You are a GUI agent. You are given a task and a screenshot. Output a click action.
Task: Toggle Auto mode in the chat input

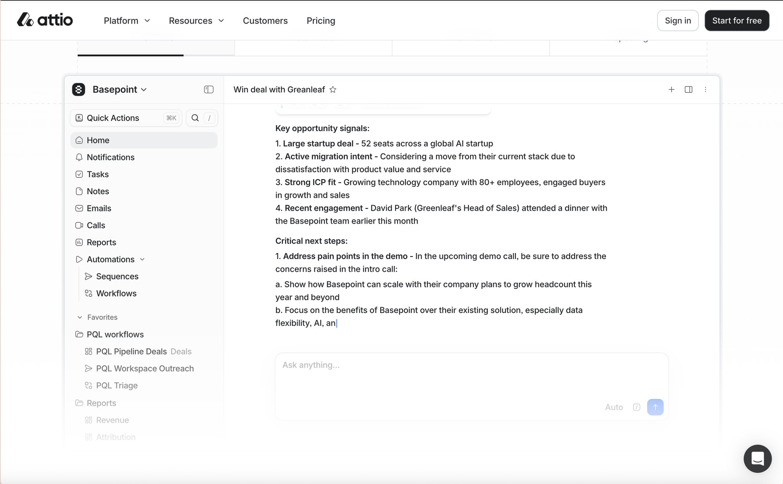click(x=614, y=407)
